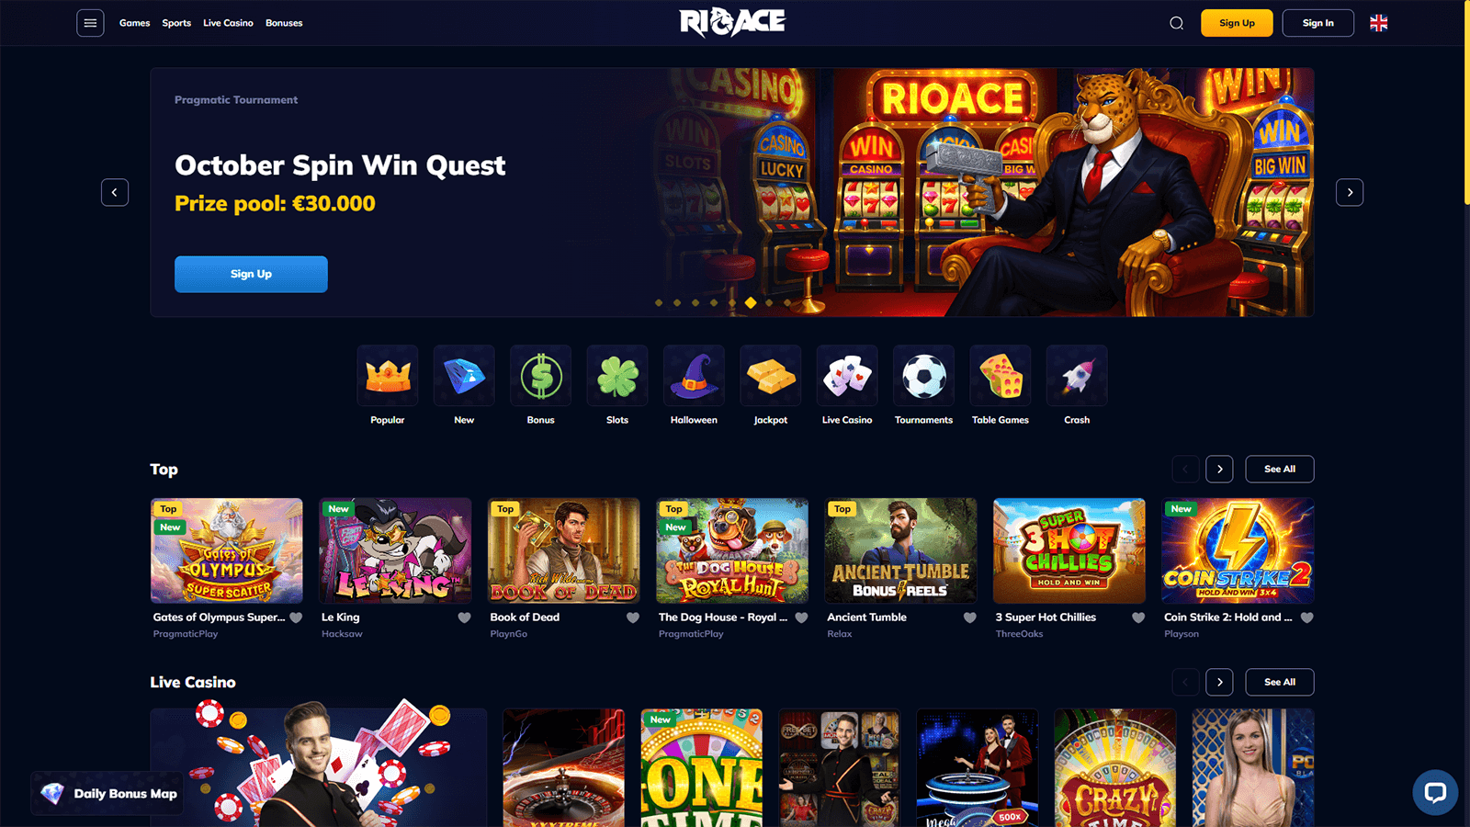This screenshot has width=1470, height=827.
Task: Choose the Jackpot gold bars icon
Action: [771, 376]
